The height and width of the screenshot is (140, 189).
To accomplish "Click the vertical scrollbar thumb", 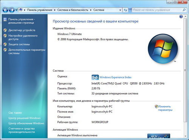I will point(185,70).
